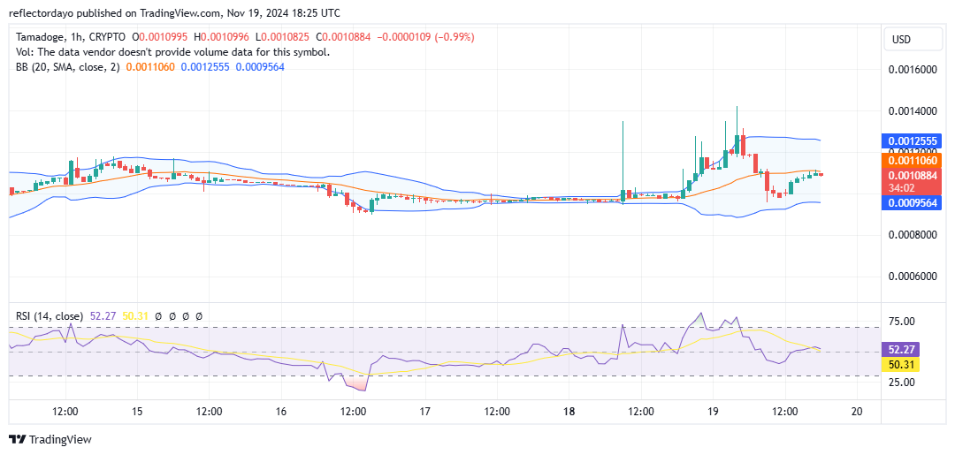Click the yellow 50.31 RSI MA value tag

tap(901, 365)
